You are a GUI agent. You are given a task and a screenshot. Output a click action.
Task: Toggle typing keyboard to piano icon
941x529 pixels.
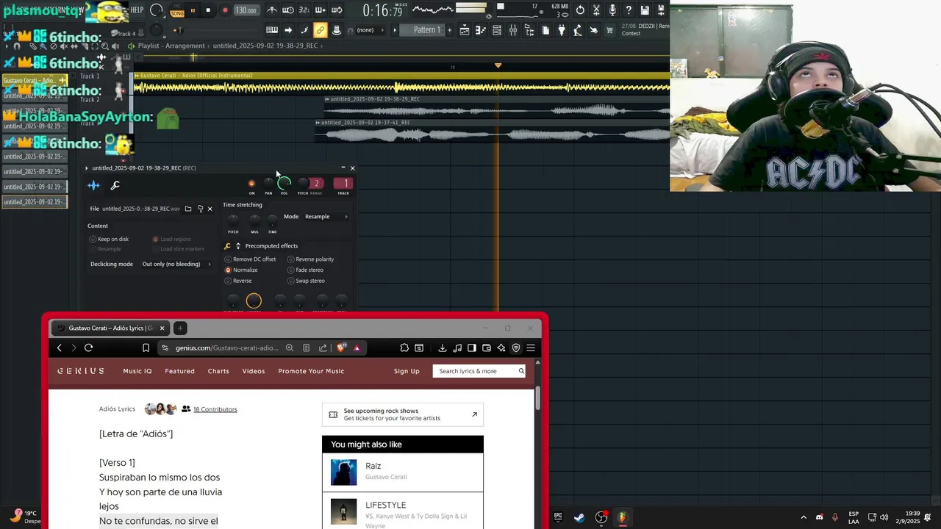[x=272, y=30]
